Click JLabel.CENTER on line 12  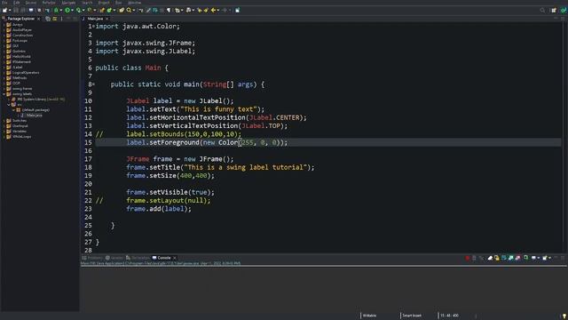point(274,117)
